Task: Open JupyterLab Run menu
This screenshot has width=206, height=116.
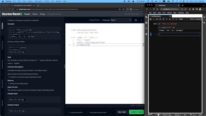Action: pyautogui.click(x=164, y=13)
